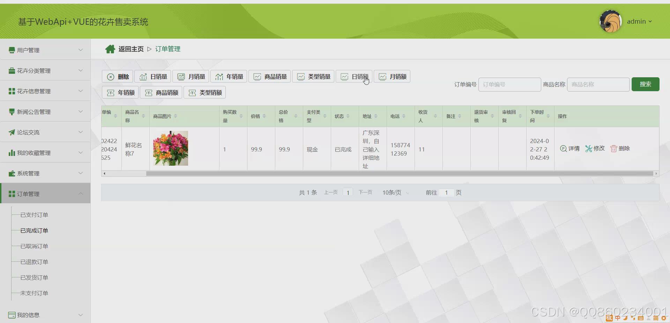
Task: Click page number 1 in pagination
Action: [348, 192]
